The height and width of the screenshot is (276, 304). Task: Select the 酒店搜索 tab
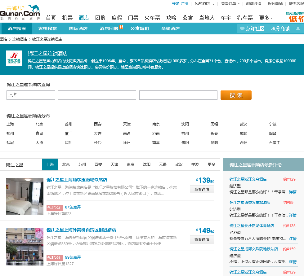click(x=17, y=28)
